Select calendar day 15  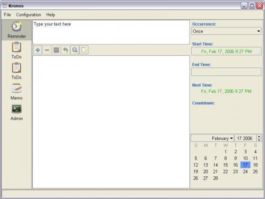pyautogui.click(x=226, y=165)
